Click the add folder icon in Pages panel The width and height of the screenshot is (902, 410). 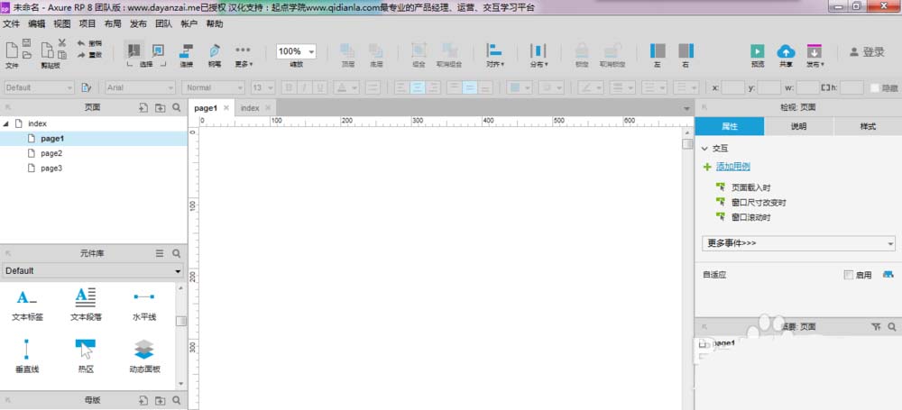tap(161, 107)
